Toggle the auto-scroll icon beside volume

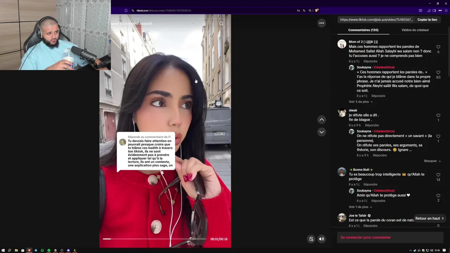[311, 239]
